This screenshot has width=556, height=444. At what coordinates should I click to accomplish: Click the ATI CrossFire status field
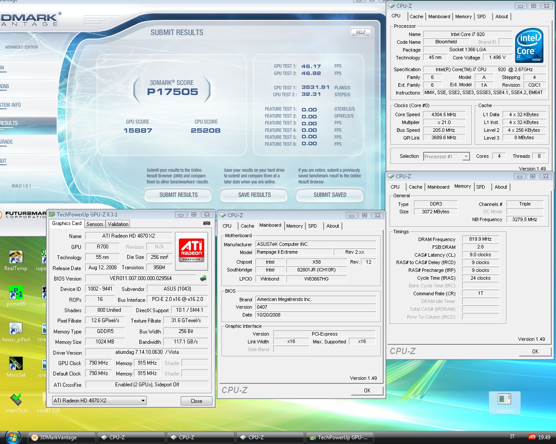tap(147, 385)
